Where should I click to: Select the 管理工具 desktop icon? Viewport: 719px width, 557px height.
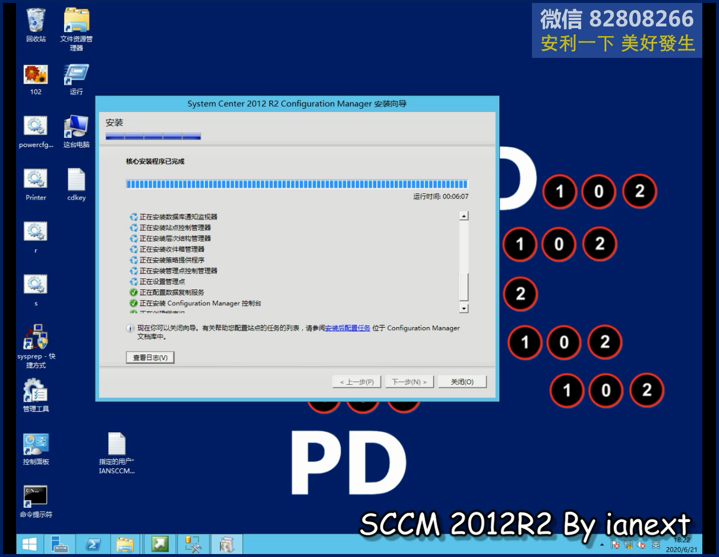tap(36, 395)
